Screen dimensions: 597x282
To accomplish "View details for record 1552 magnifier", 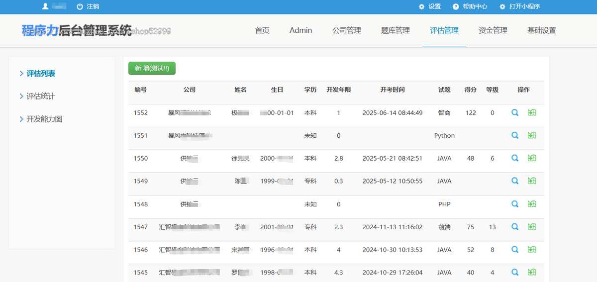I will click(515, 112).
